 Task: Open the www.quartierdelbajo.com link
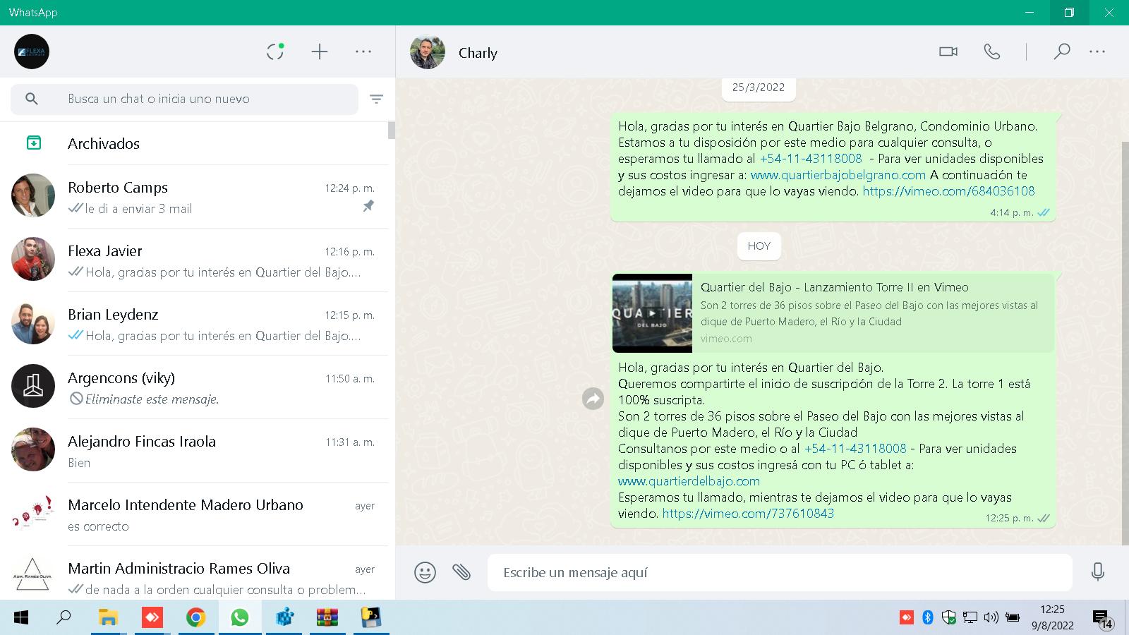click(x=689, y=481)
